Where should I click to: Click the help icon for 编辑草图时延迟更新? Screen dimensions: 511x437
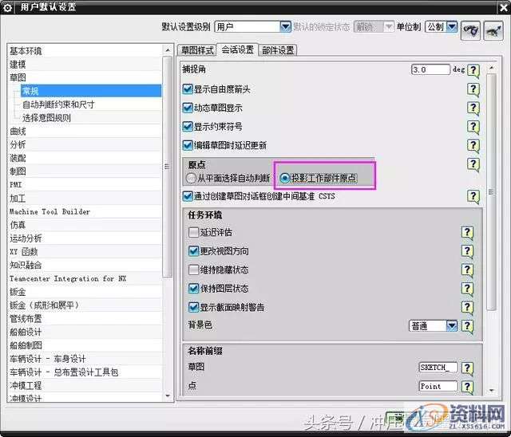[x=473, y=145]
